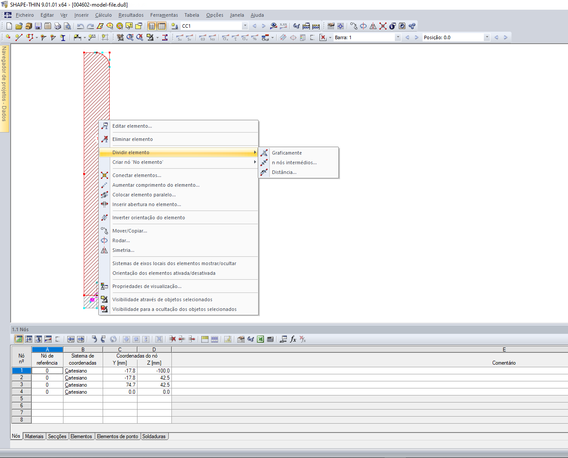Click empty cell in column A row 5
568x458 pixels.
coord(47,399)
